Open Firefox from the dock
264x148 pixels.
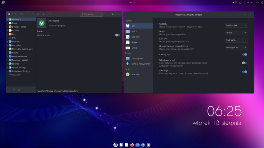pos(132,145)
